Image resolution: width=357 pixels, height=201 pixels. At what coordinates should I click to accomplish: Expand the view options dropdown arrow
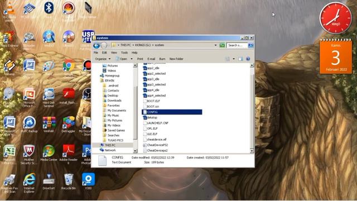[234, 59]
